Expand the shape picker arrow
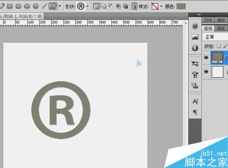Screen dimensions: 228x168 click(88, 6)
